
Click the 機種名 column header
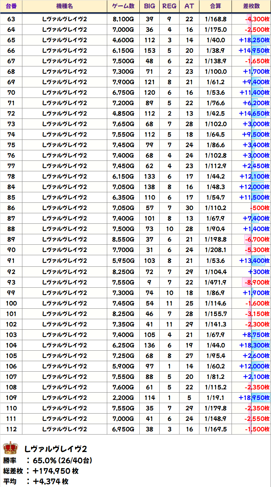pos(64,6)
